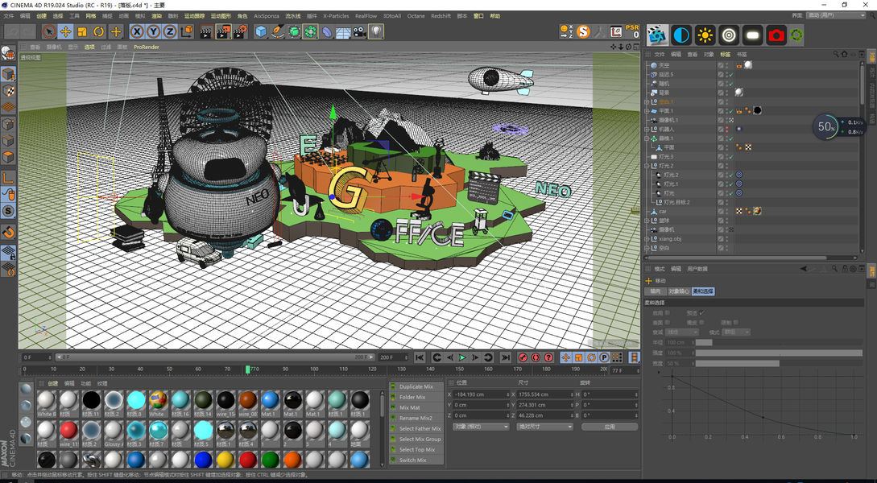Screen dimensions: 877x483
Task: Expand the 篮球 object in tree
Action: click(x=647, y=221)
